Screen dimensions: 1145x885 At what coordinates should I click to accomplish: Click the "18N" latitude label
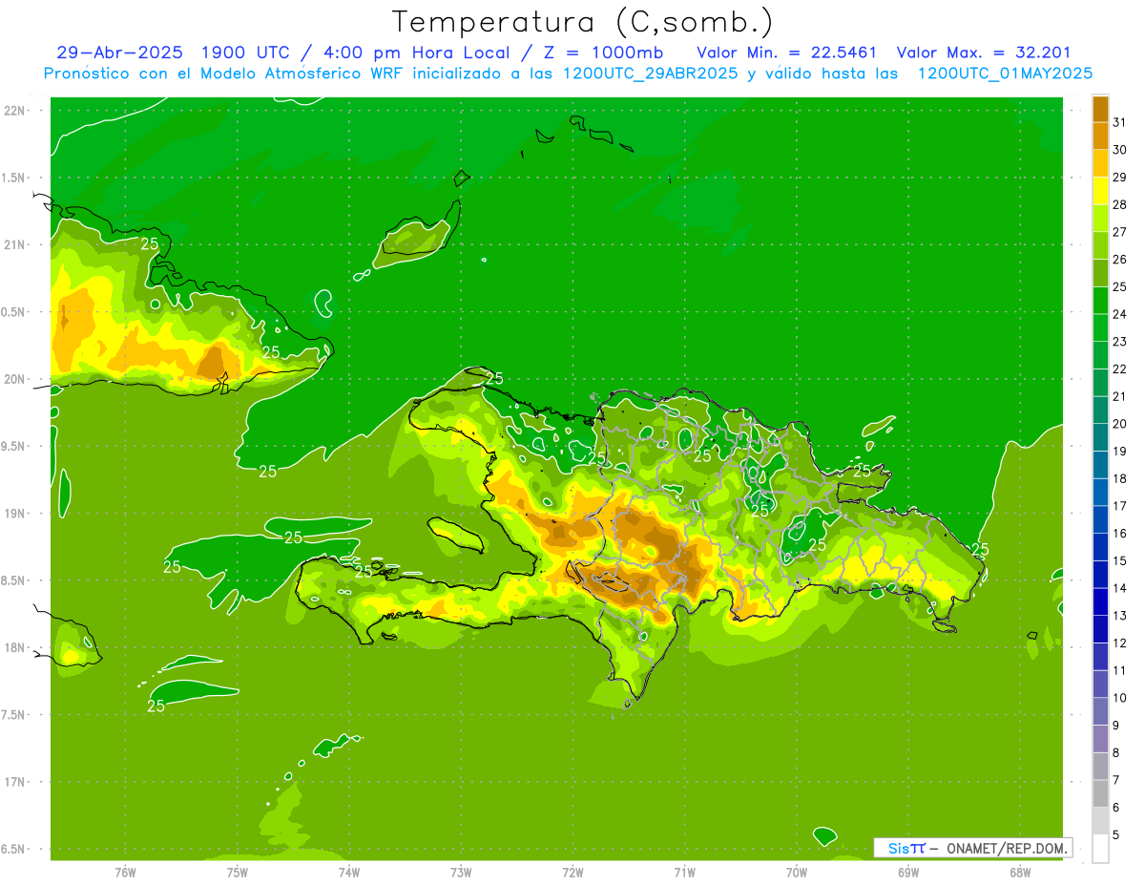click(x=15, y=648)
